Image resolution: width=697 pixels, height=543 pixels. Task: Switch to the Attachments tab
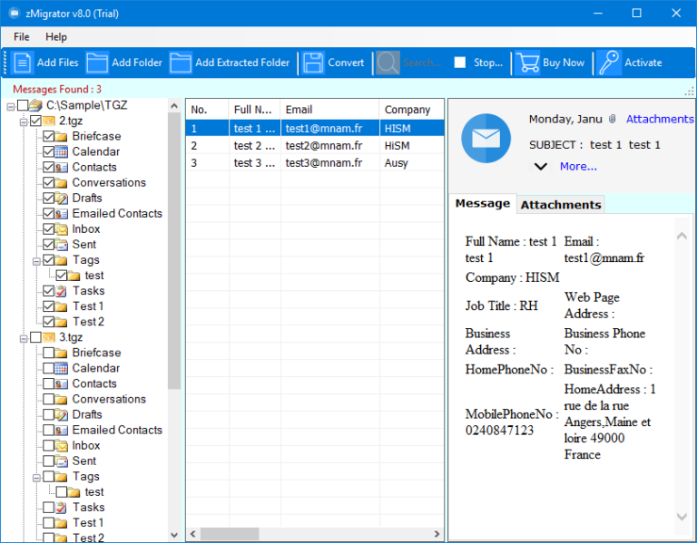(561, 205)
